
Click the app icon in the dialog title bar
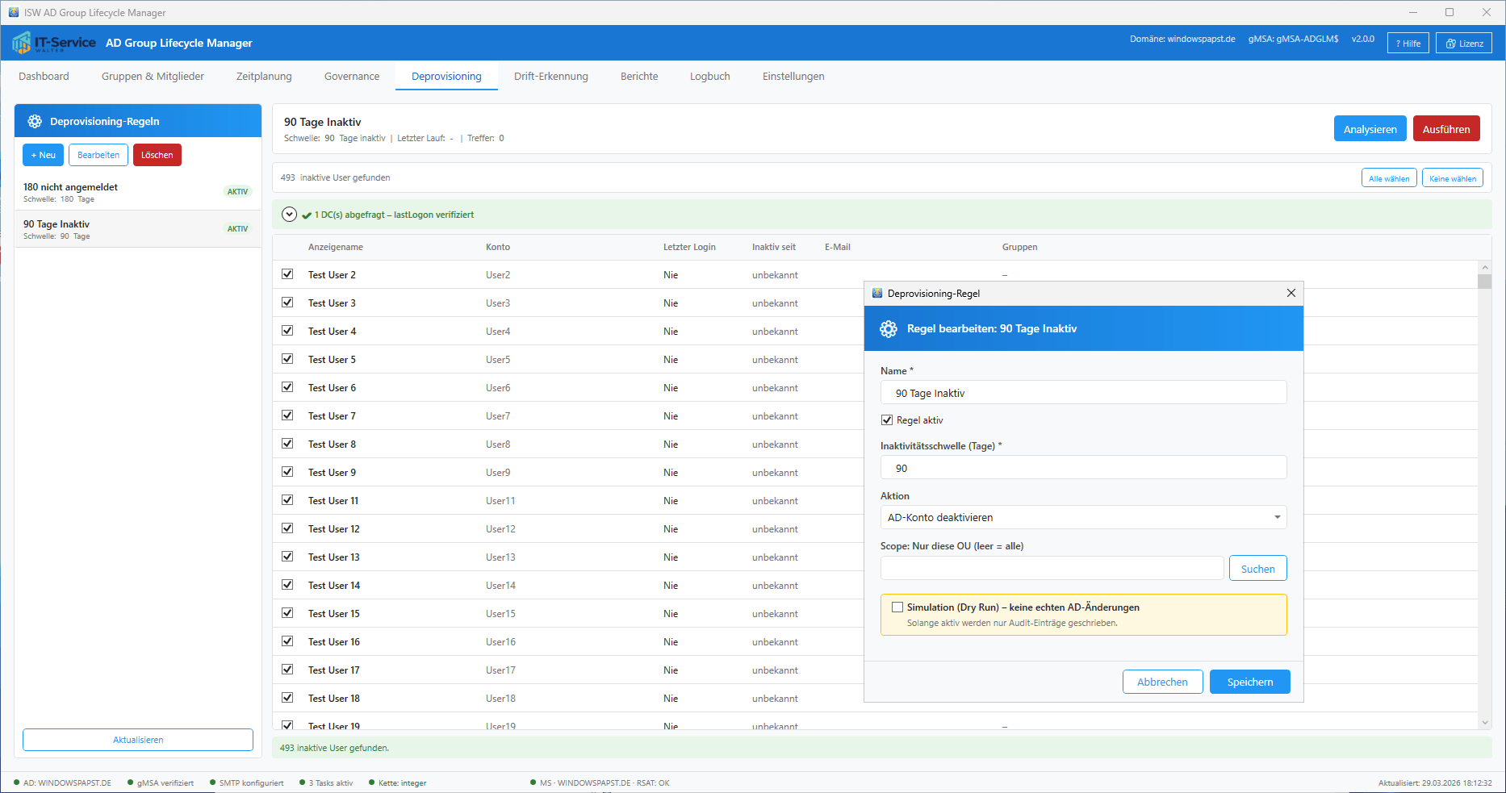click(877, 294)
